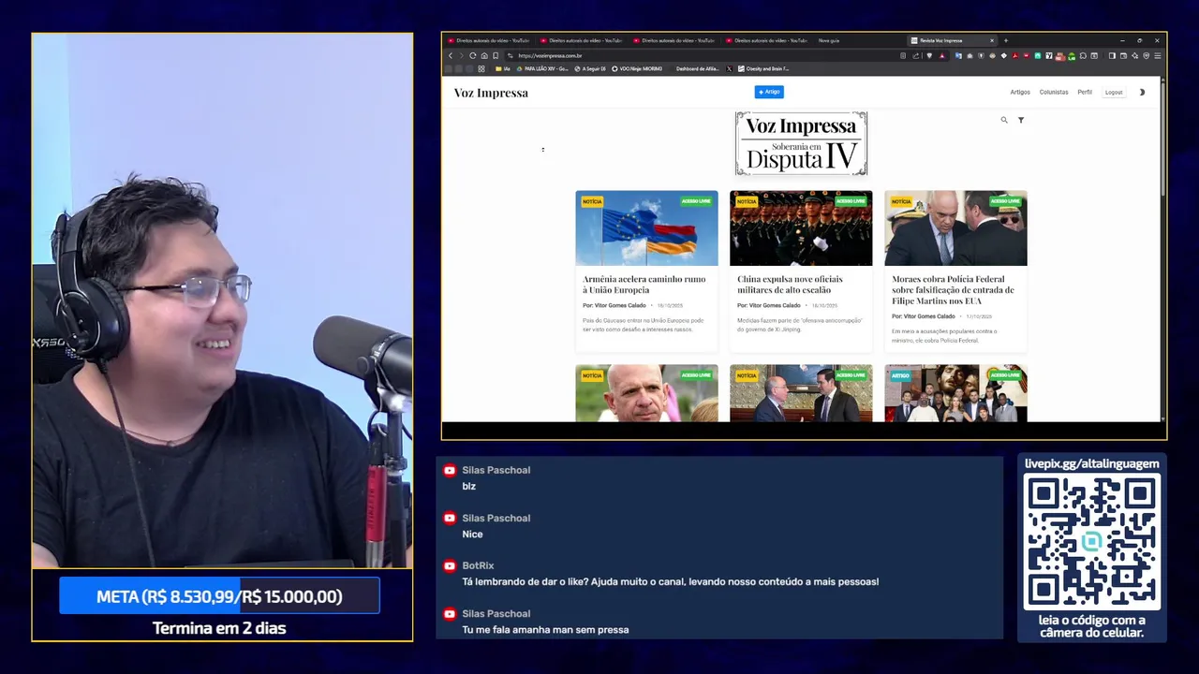Go back with the browser back arrow
1199x674 pixels.
451,56
